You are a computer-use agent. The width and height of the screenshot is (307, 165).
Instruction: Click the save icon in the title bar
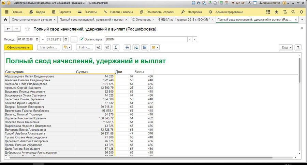193,3
